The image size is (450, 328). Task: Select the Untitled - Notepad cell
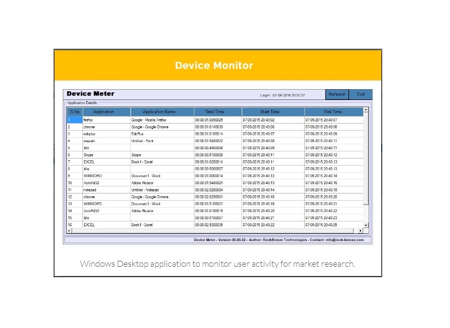click(162, 190)
